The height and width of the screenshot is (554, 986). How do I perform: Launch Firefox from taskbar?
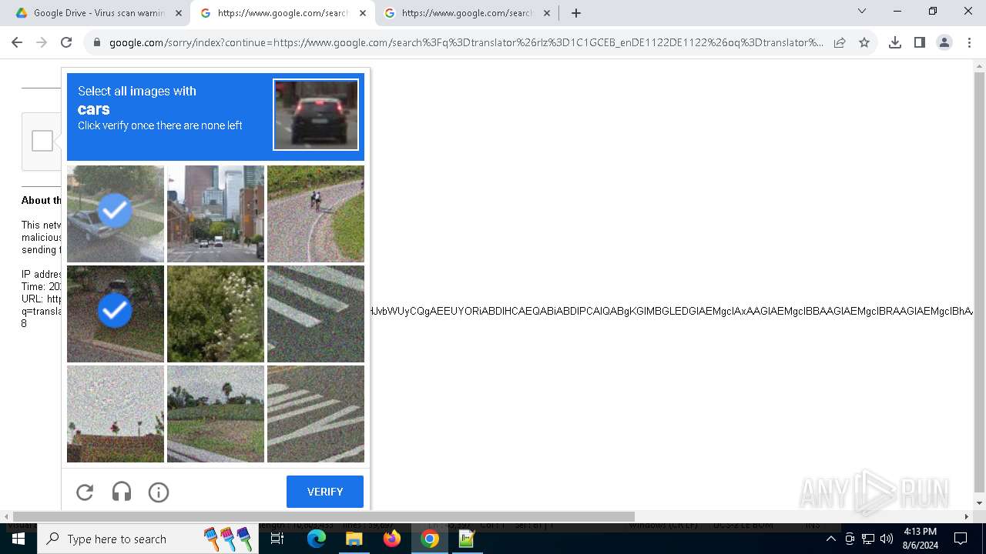[x=392, y=539]
